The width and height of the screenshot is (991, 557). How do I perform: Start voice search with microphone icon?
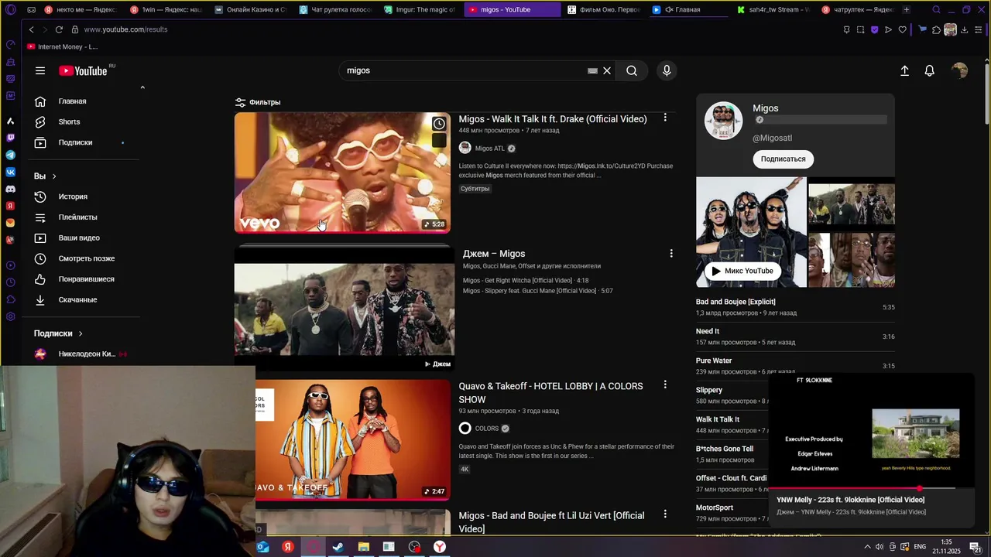click(667, 70)
